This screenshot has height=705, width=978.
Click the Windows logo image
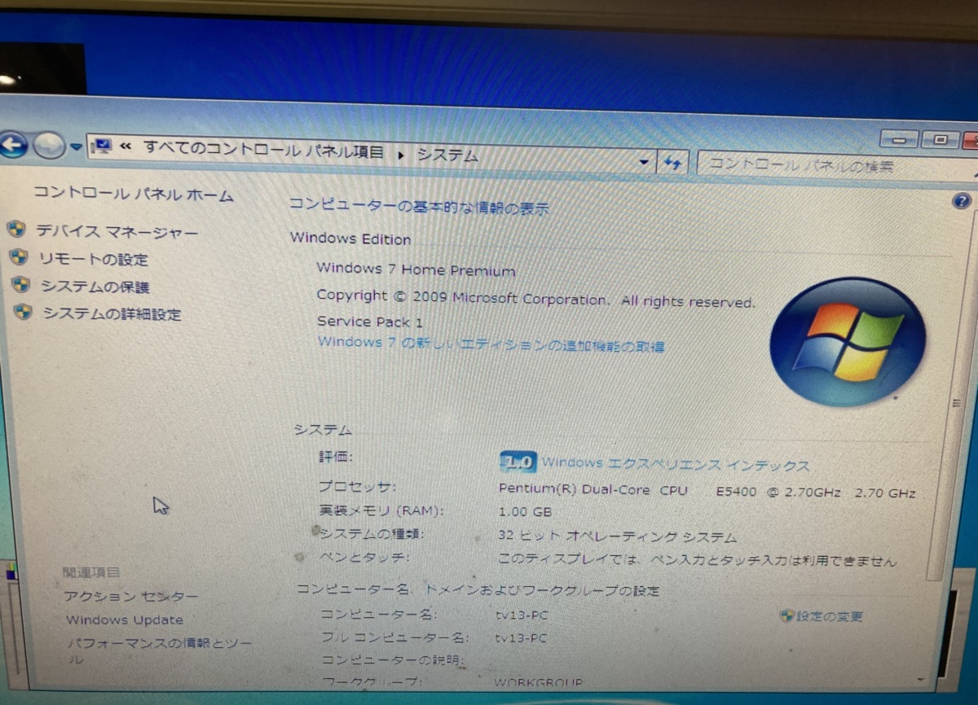[x=847, y=342]
